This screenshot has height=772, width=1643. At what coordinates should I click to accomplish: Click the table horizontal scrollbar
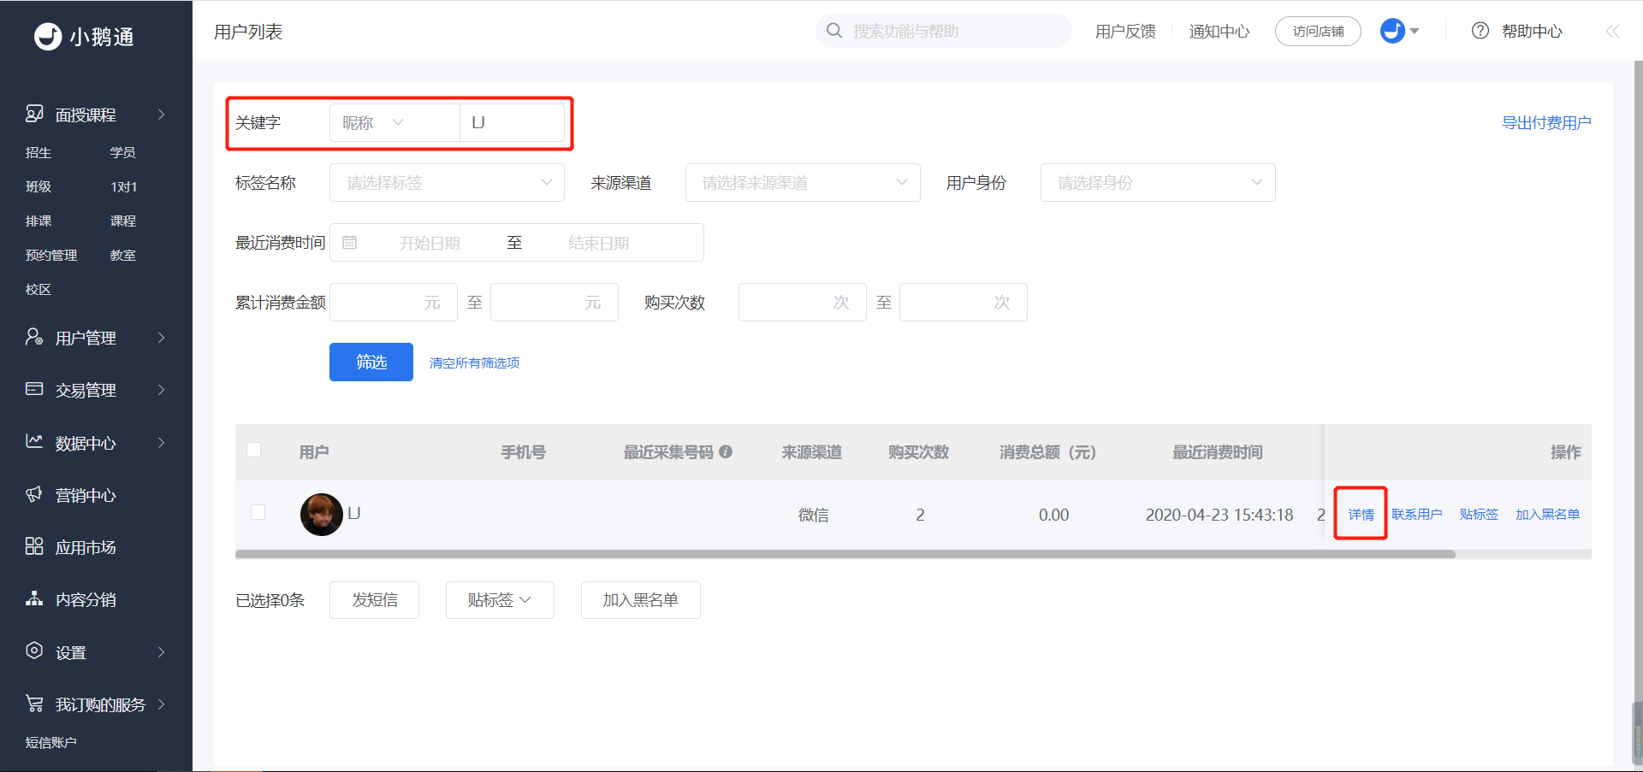(845, 555)
